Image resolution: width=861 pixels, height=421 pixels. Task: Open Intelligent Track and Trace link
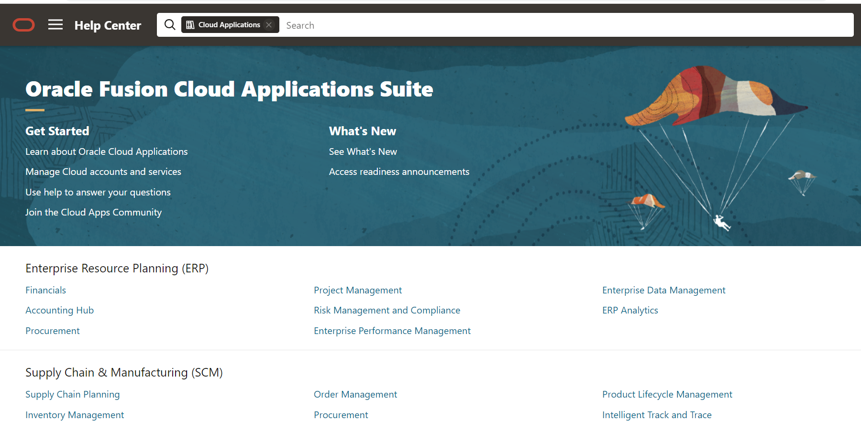(x=657, y=415)
